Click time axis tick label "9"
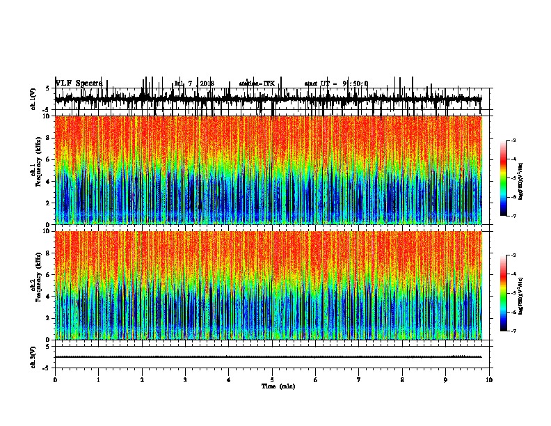Viewport: 551px width, 426px height. tap(445, 380)
